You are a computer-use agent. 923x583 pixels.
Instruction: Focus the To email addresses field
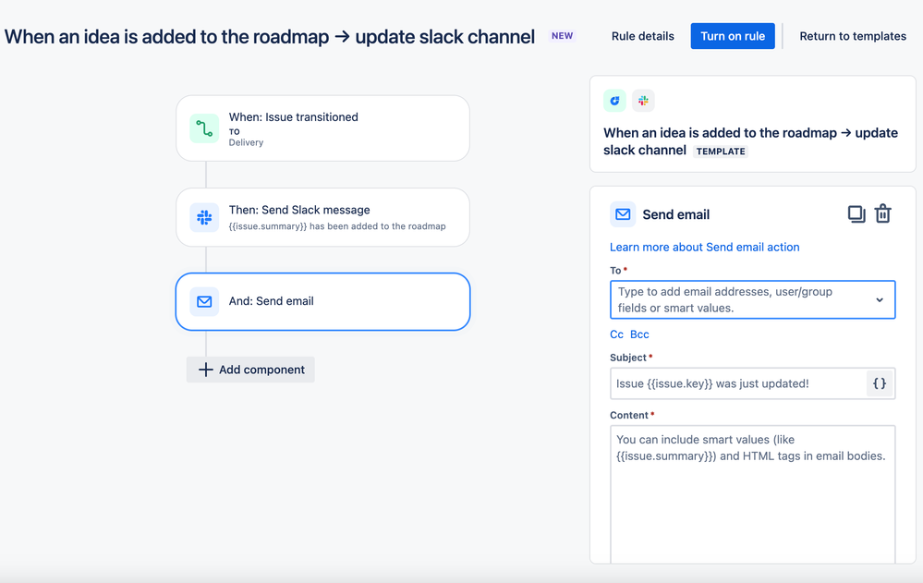(x=753, y=299)
